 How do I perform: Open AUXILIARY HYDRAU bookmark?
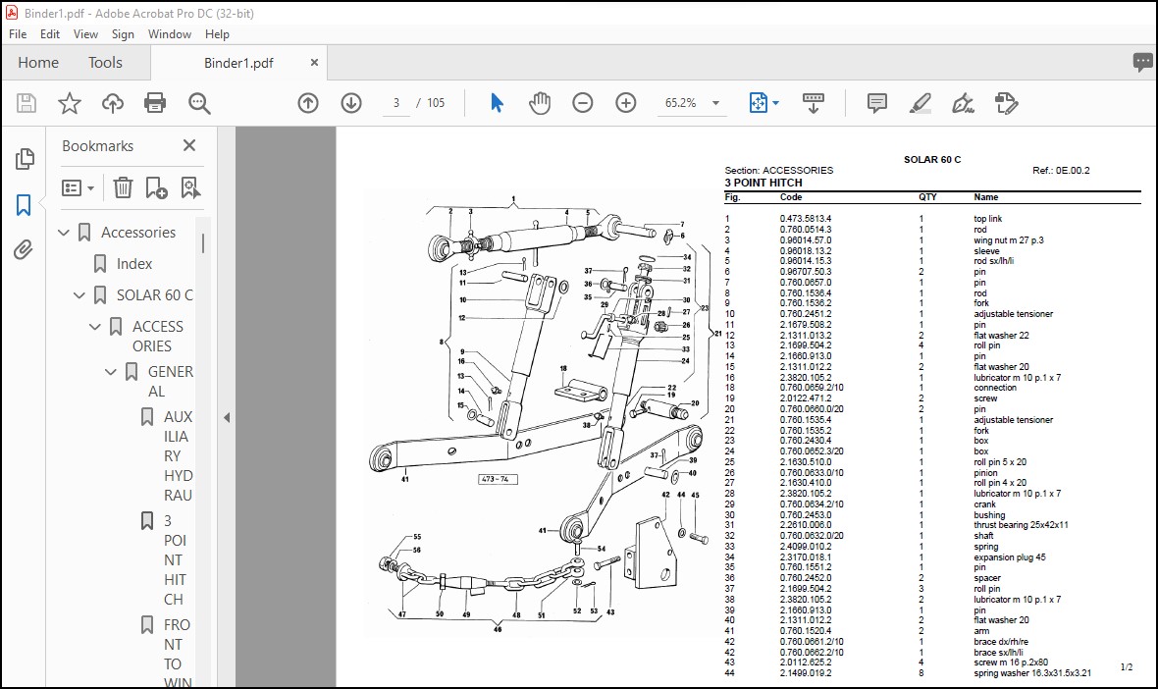tap(178, 455)
